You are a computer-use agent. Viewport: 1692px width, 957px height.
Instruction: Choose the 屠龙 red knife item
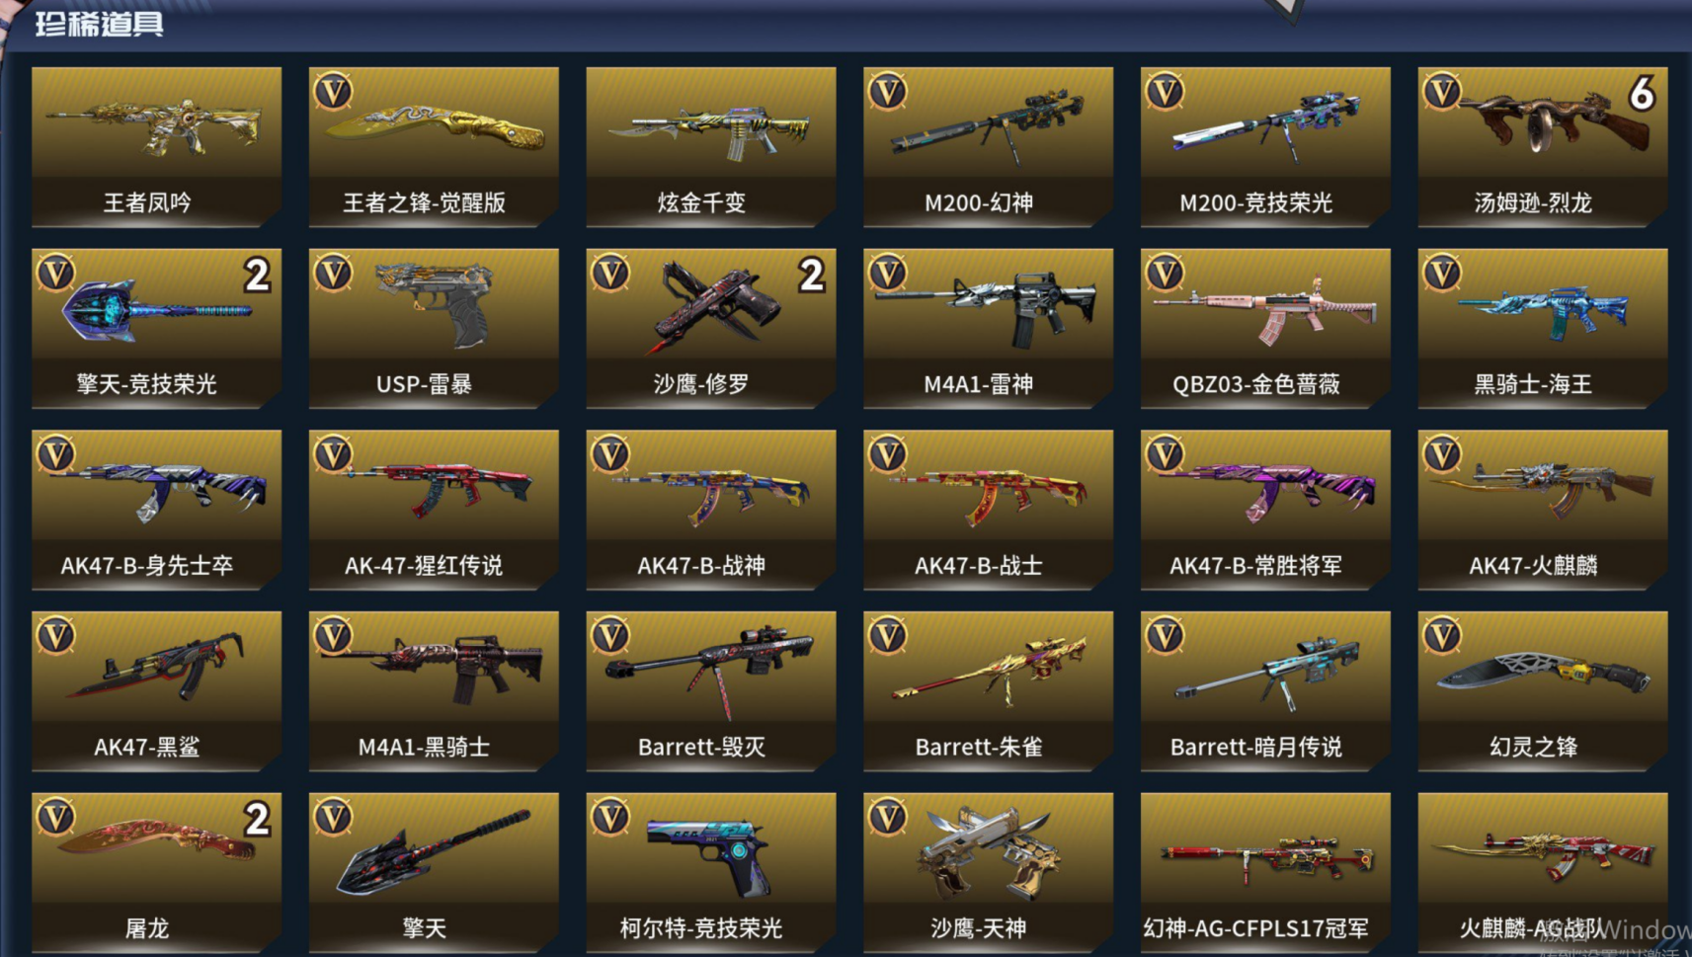(x=156, y=873)
